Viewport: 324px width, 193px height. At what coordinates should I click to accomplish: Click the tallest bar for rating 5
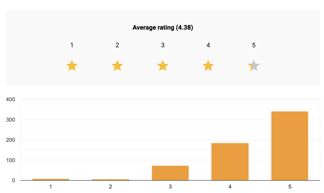pos(290,146)
